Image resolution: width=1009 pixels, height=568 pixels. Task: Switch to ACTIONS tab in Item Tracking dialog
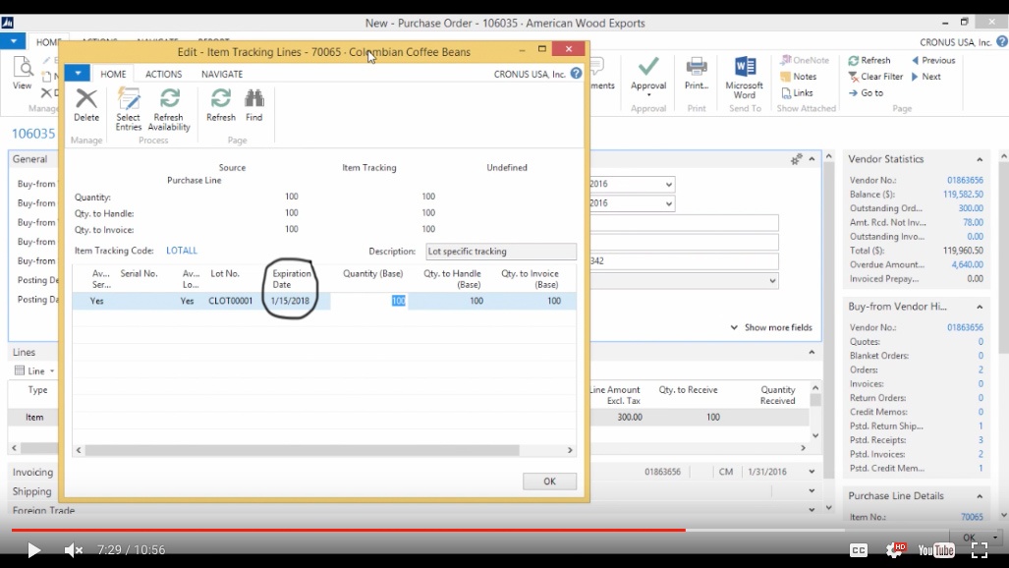[x=163, y=74]
